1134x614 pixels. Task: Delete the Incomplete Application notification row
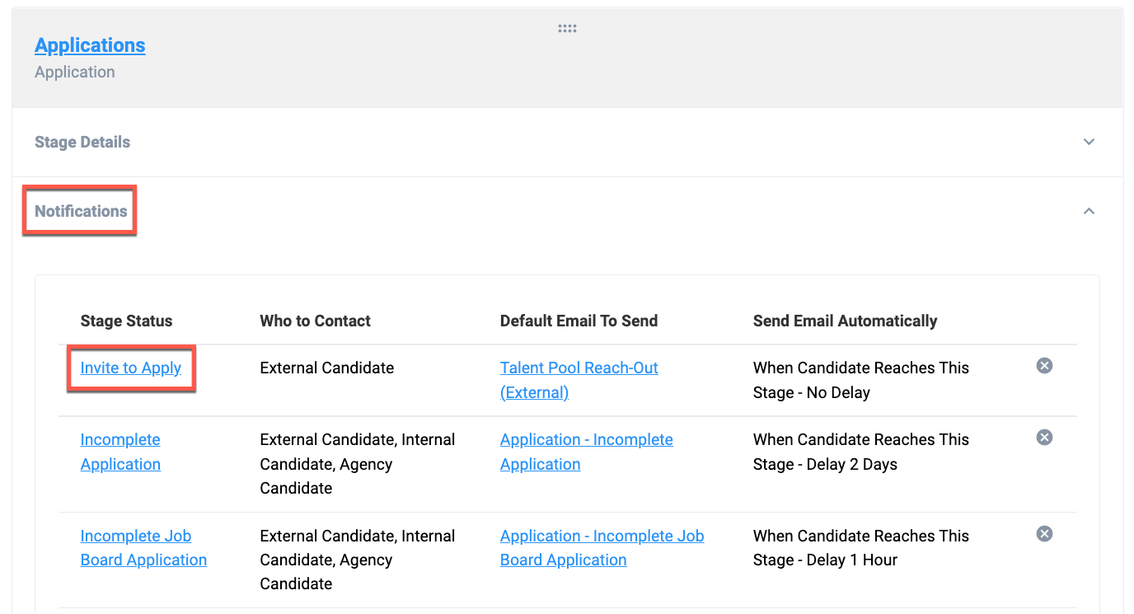point(1044,438)
